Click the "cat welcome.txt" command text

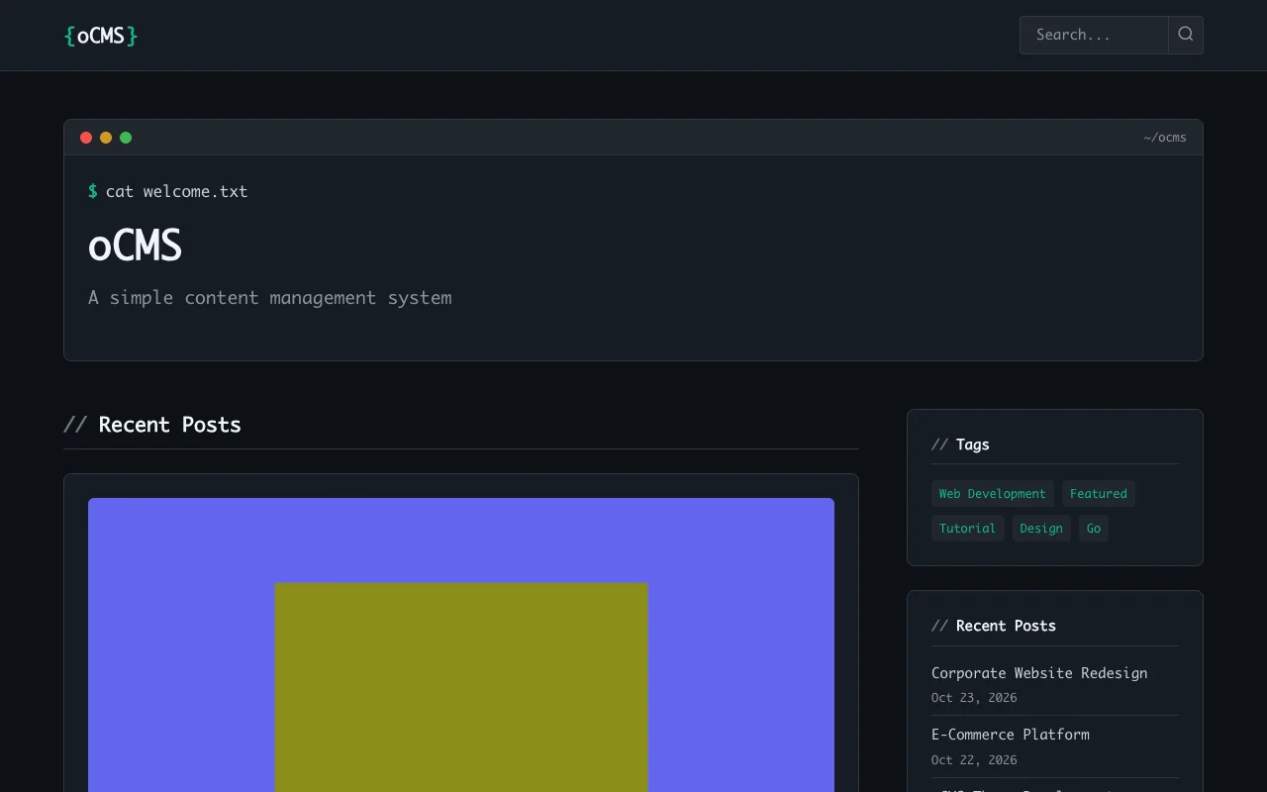pyautogui.click(x=177, y=191)
